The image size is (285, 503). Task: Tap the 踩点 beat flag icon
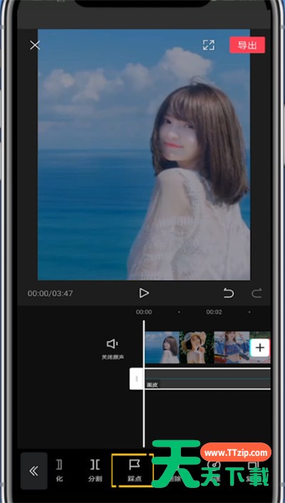click(133, 464)
